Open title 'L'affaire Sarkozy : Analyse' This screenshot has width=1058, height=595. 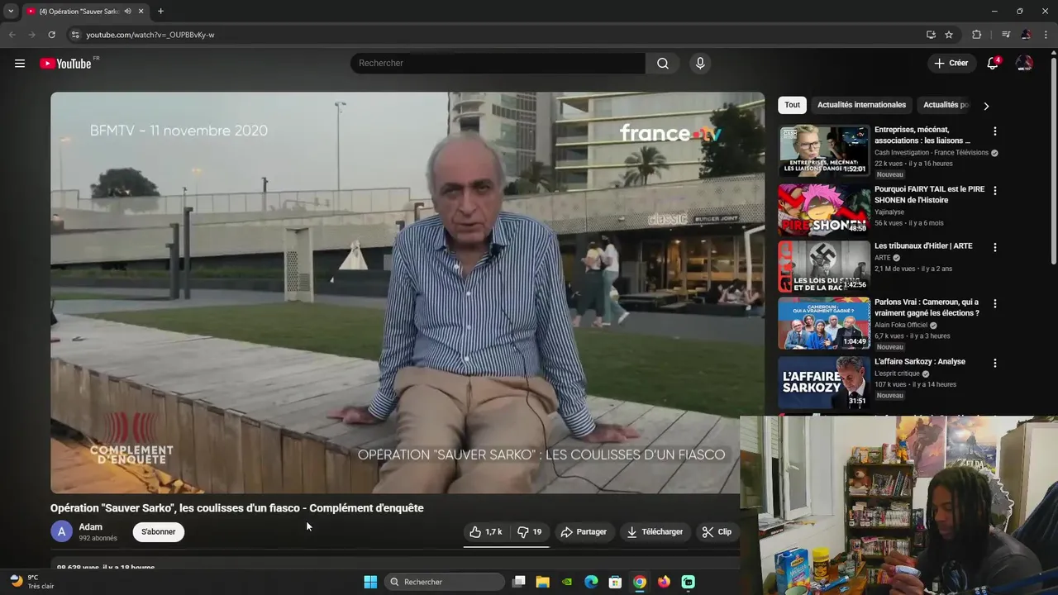(920, 362)
